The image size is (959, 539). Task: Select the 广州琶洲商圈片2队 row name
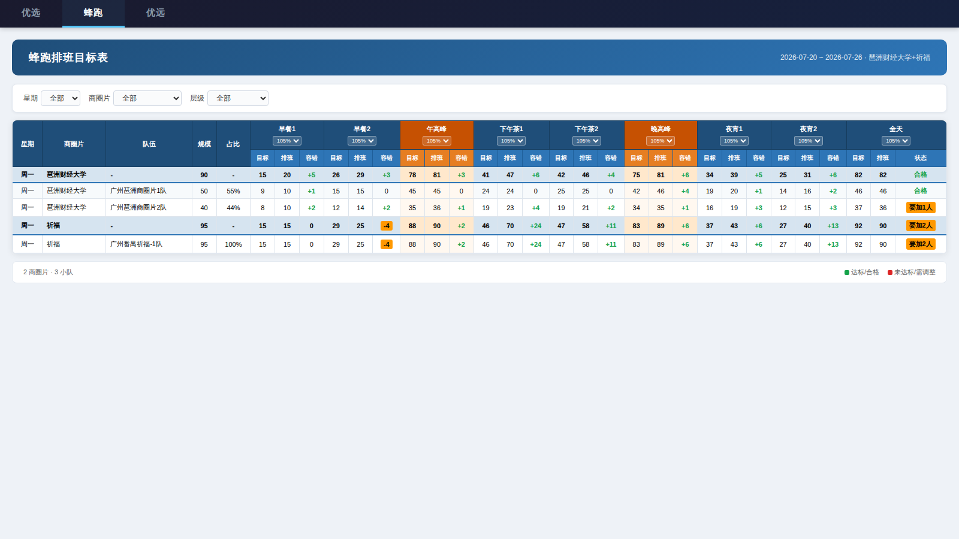tap(138, 208)
